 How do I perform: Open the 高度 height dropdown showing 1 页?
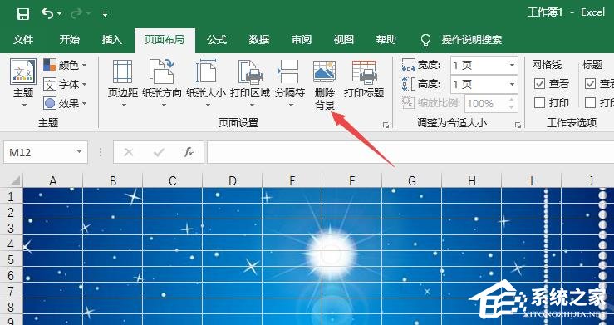pos(484,84)
